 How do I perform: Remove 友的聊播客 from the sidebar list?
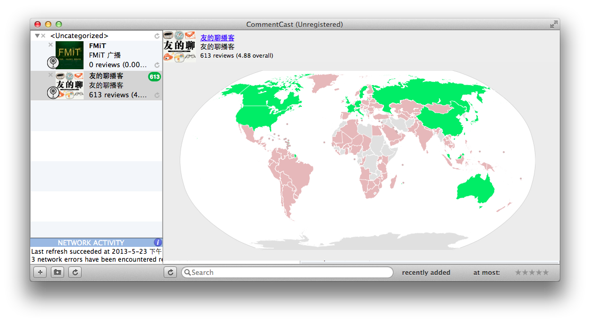tap(50, 75)
